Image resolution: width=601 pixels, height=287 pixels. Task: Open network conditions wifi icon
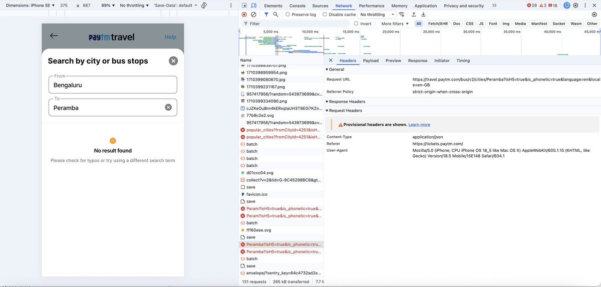(401, 15)
